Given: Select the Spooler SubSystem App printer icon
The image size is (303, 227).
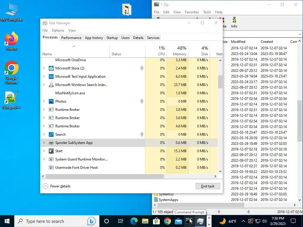Looking at the screenshot, I should click(x=51, y=143).
